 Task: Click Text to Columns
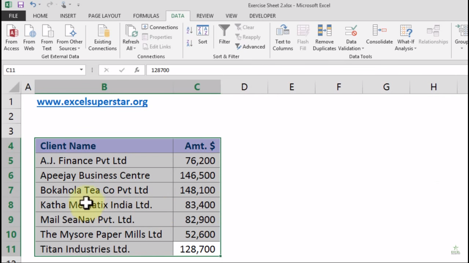tap(283, 38)
